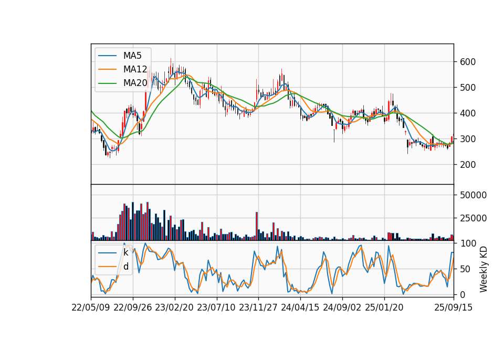
Task: Click the 50000 volume axis label
Action: point(473,195)
